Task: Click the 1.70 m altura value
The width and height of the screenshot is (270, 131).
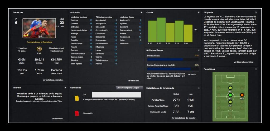Action: 39,70
